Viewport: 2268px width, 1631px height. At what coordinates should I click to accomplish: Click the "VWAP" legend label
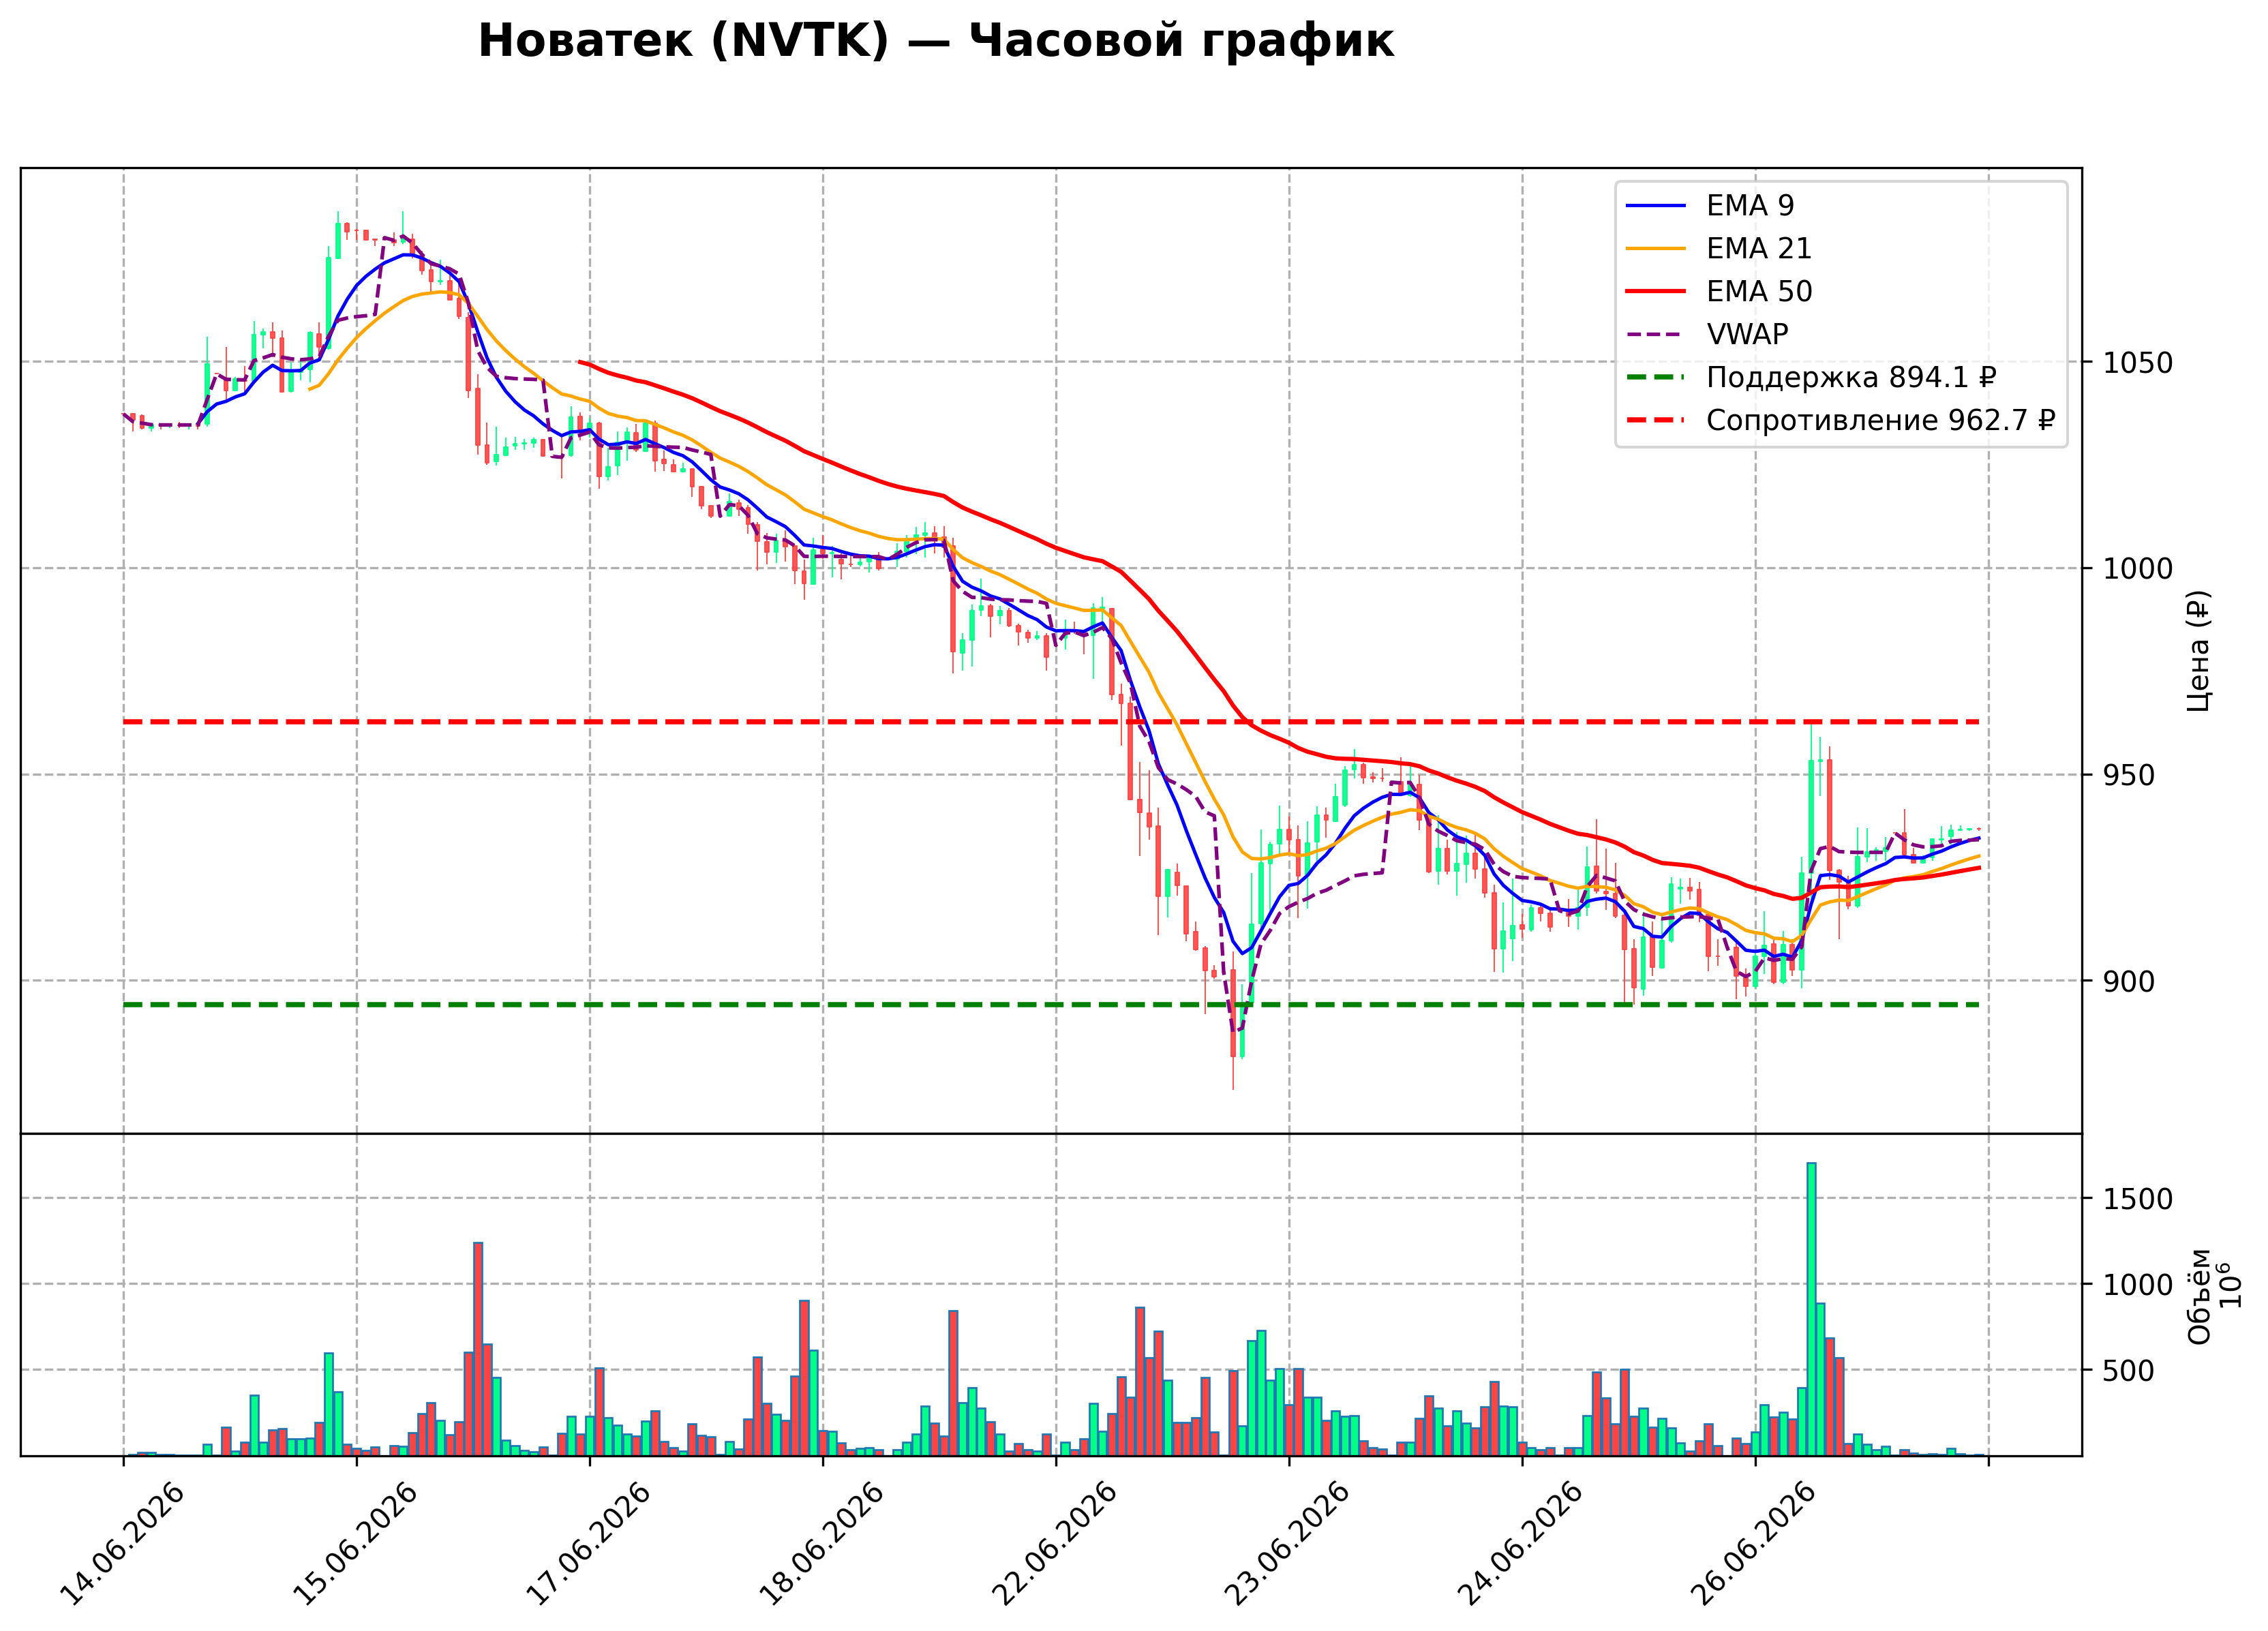pos(1747,334)
